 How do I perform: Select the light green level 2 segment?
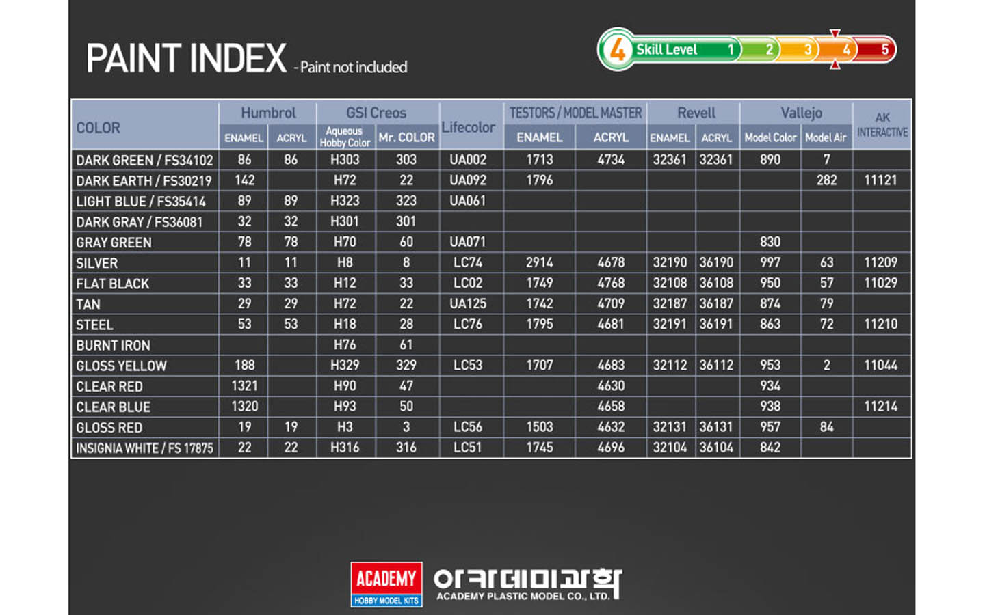(x=762, y=50)
